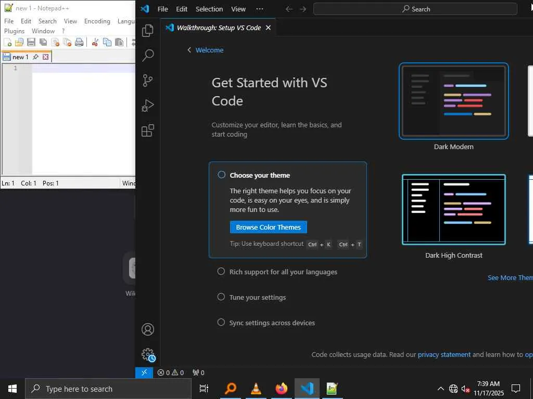Close the new 1 tab with red X
The width and height of the screenshot is (533, 399).
[x=46, y=57]
